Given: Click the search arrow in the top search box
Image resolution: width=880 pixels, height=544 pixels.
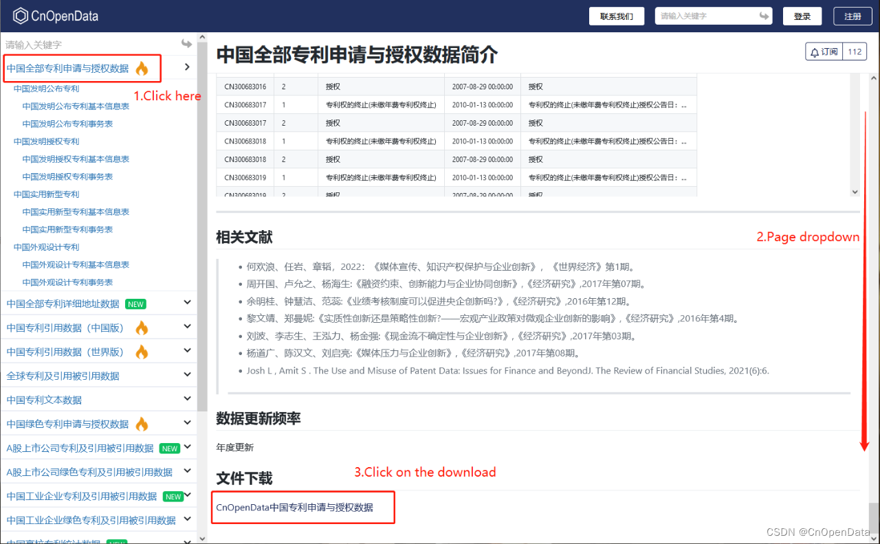Looking at the screenshot, I should click(764, 16).
